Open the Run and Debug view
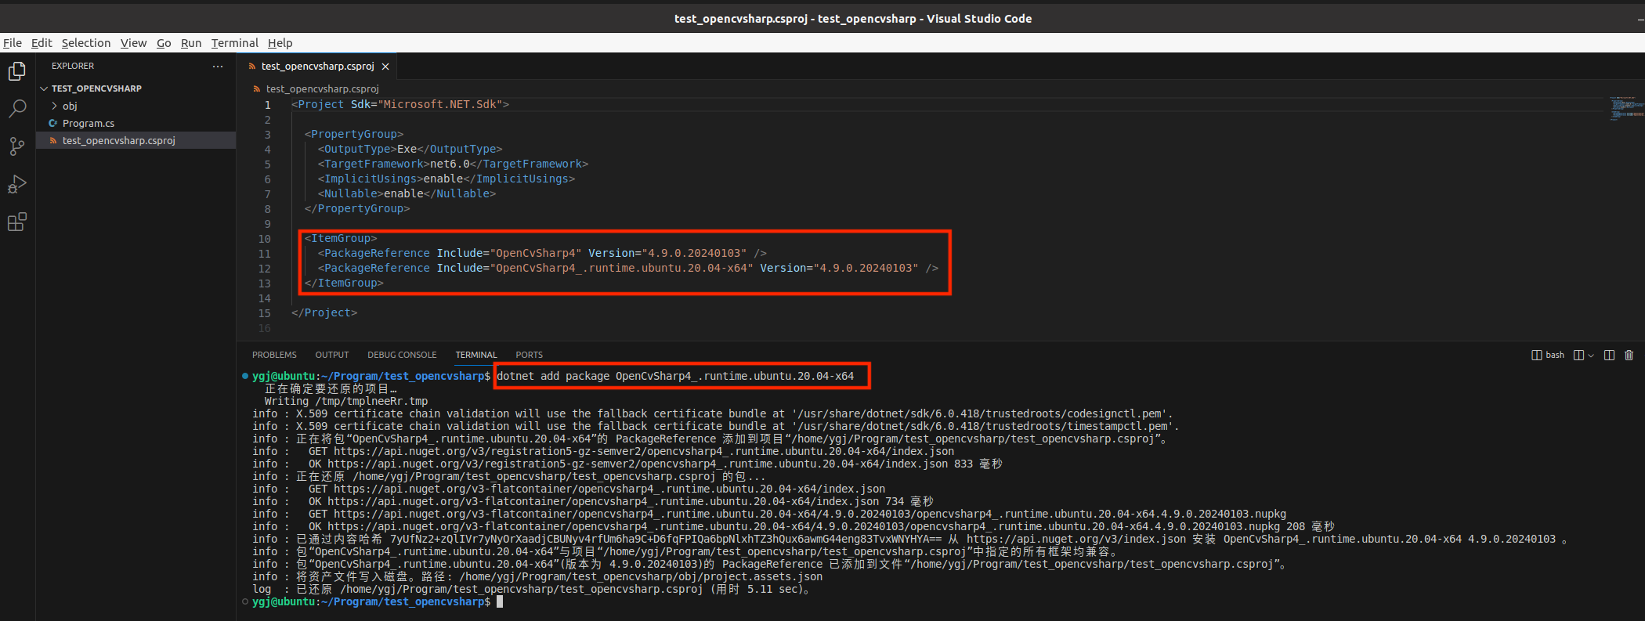Viewport: 1645px width, 621px height. pos(16,184)
